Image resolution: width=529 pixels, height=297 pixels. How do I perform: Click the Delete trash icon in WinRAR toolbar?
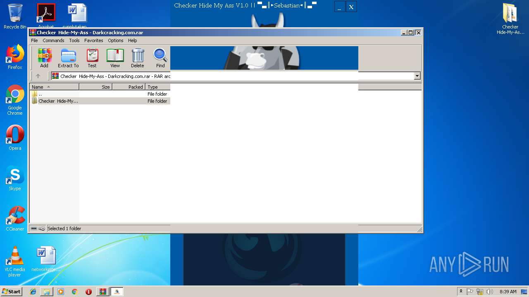(138, 58)
